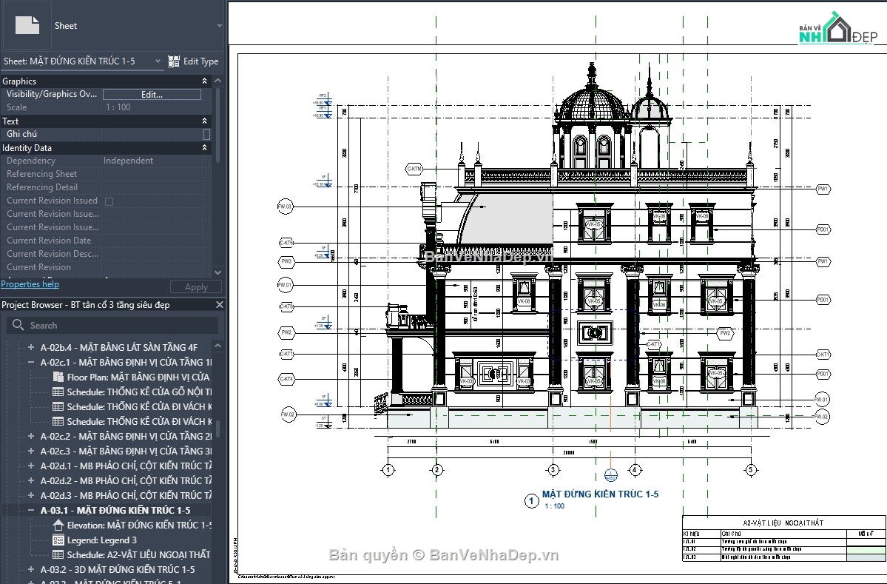Click the Floor Plan: MẶT BẰNG ĐỊNH VỊ CỬA icon
The width and height of the screenshot is (887, 584).
(58, 377)
